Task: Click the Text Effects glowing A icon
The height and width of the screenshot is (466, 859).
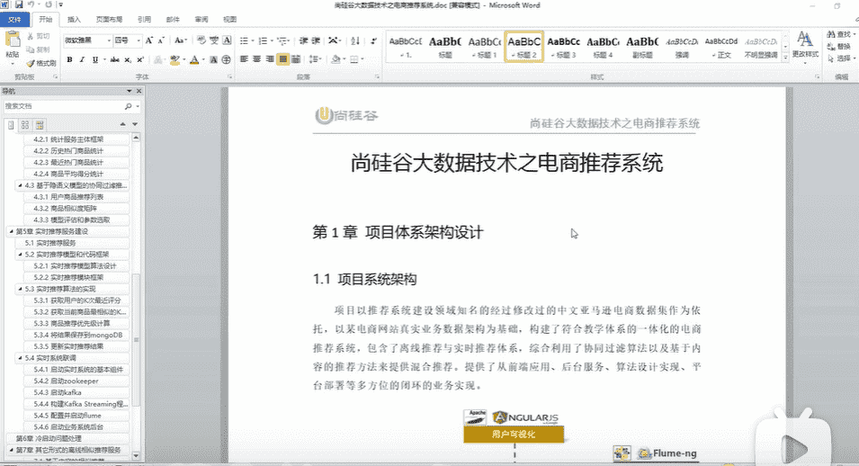Action: coord(158,59)
